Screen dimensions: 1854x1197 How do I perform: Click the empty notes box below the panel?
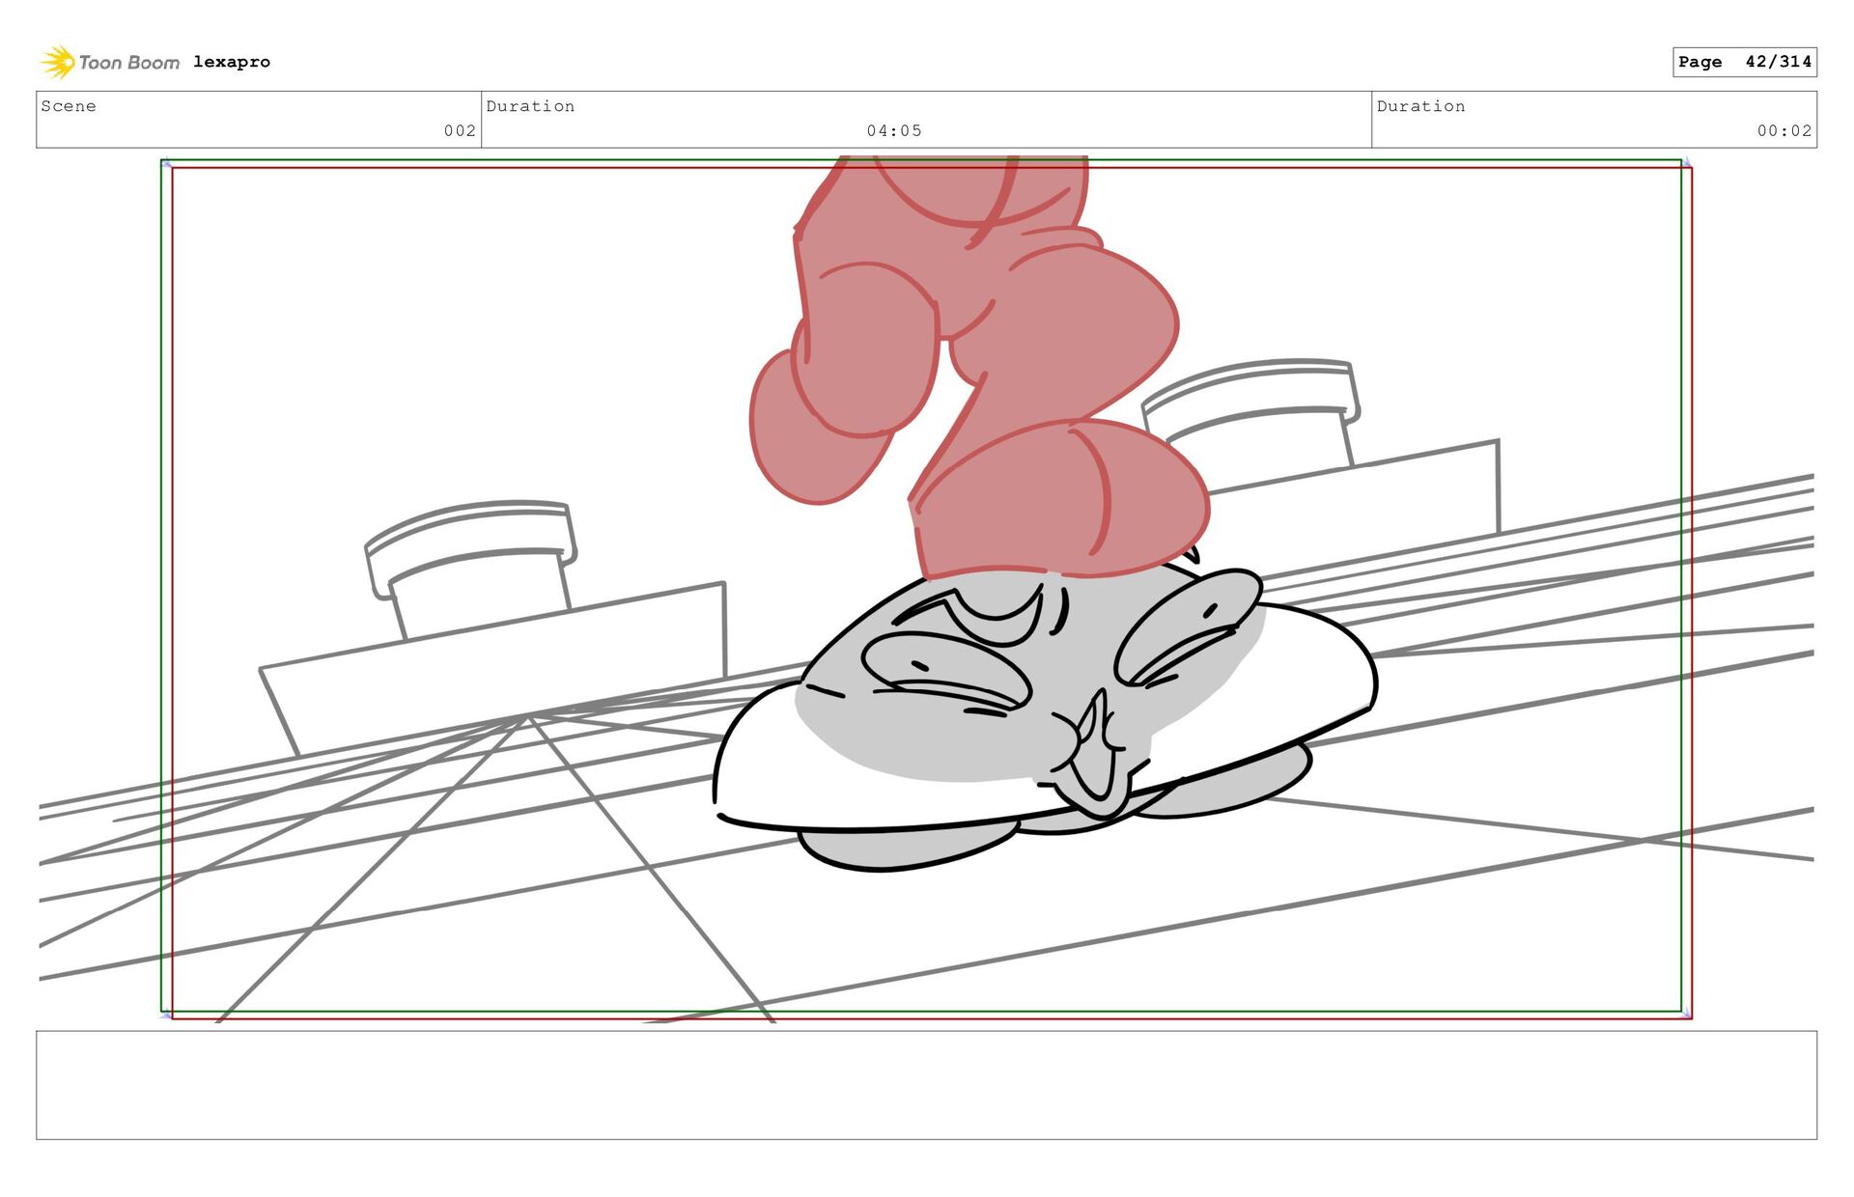pyautogui.click(x=926, y=1085)
